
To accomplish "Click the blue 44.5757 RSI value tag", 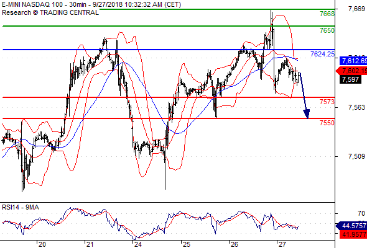I will tap(352, 226).
